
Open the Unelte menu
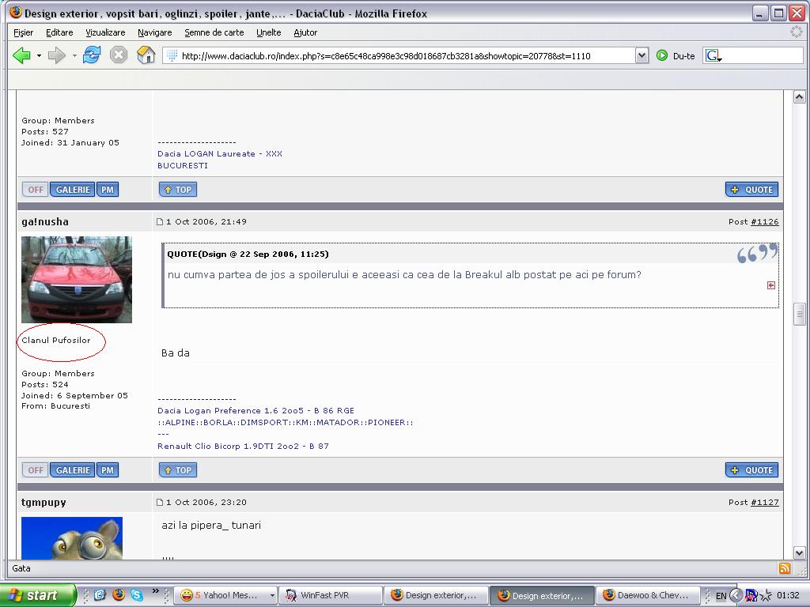click(x=268, y=32)
